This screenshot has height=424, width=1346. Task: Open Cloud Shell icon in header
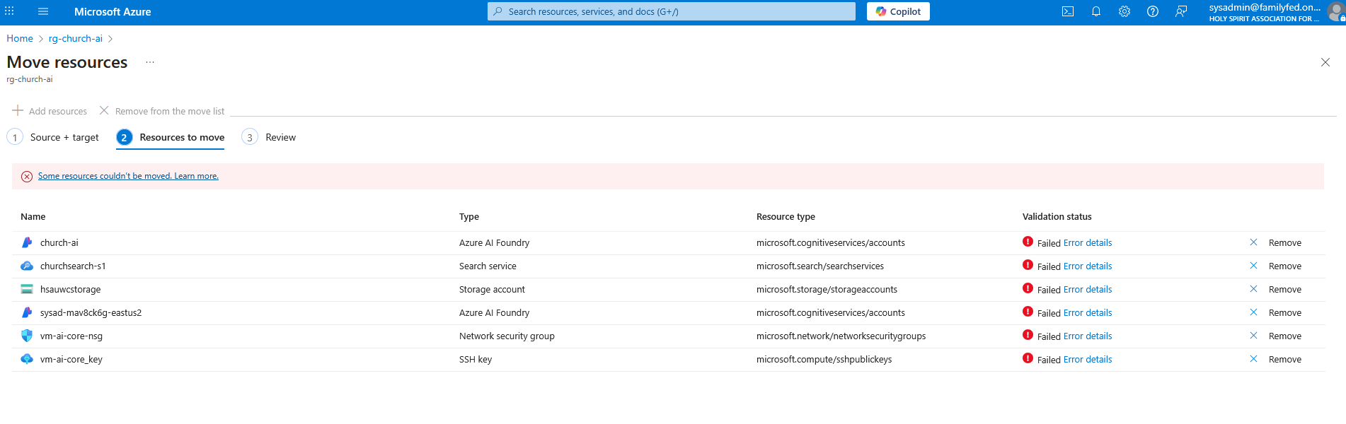point(1068,11)
